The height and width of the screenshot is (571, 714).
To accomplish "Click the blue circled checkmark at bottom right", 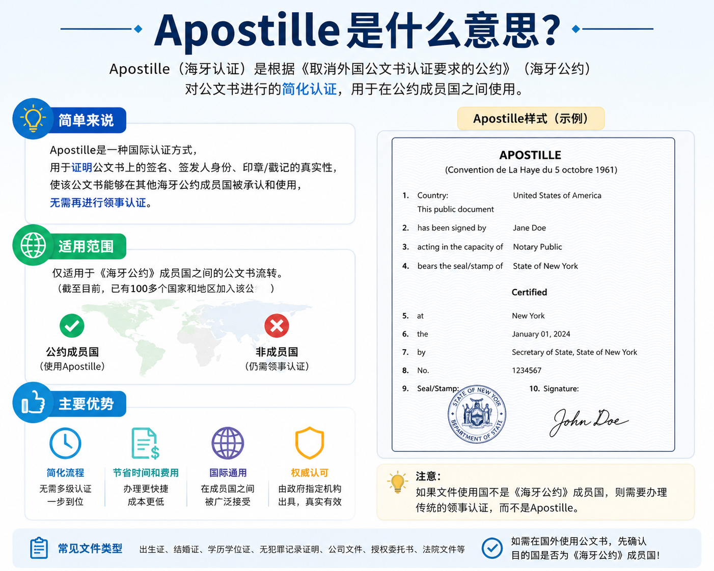I will coord(492,548).
